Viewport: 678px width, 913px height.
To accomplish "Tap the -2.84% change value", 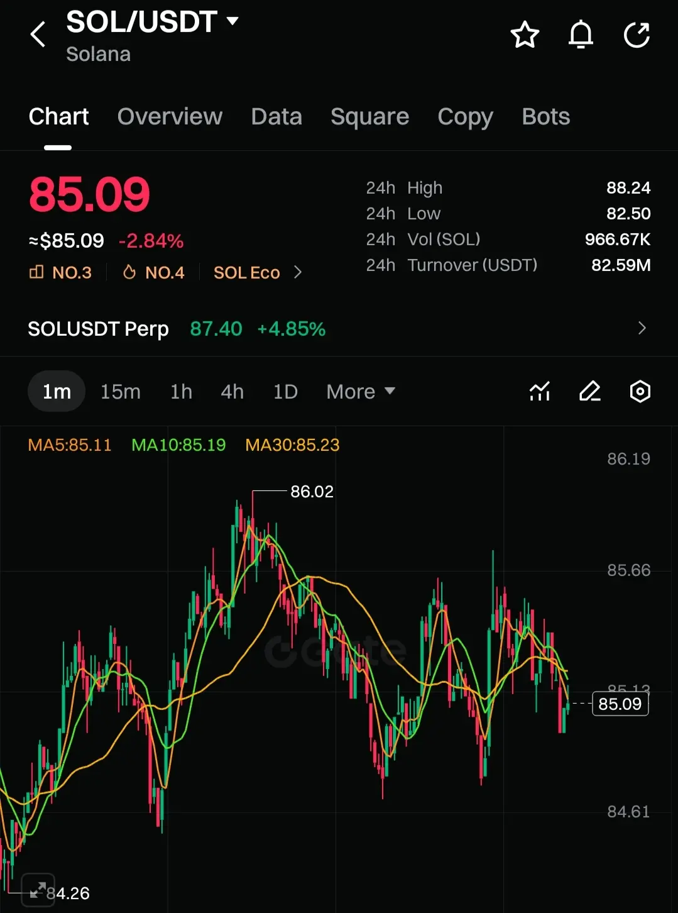I will (151, 241).
